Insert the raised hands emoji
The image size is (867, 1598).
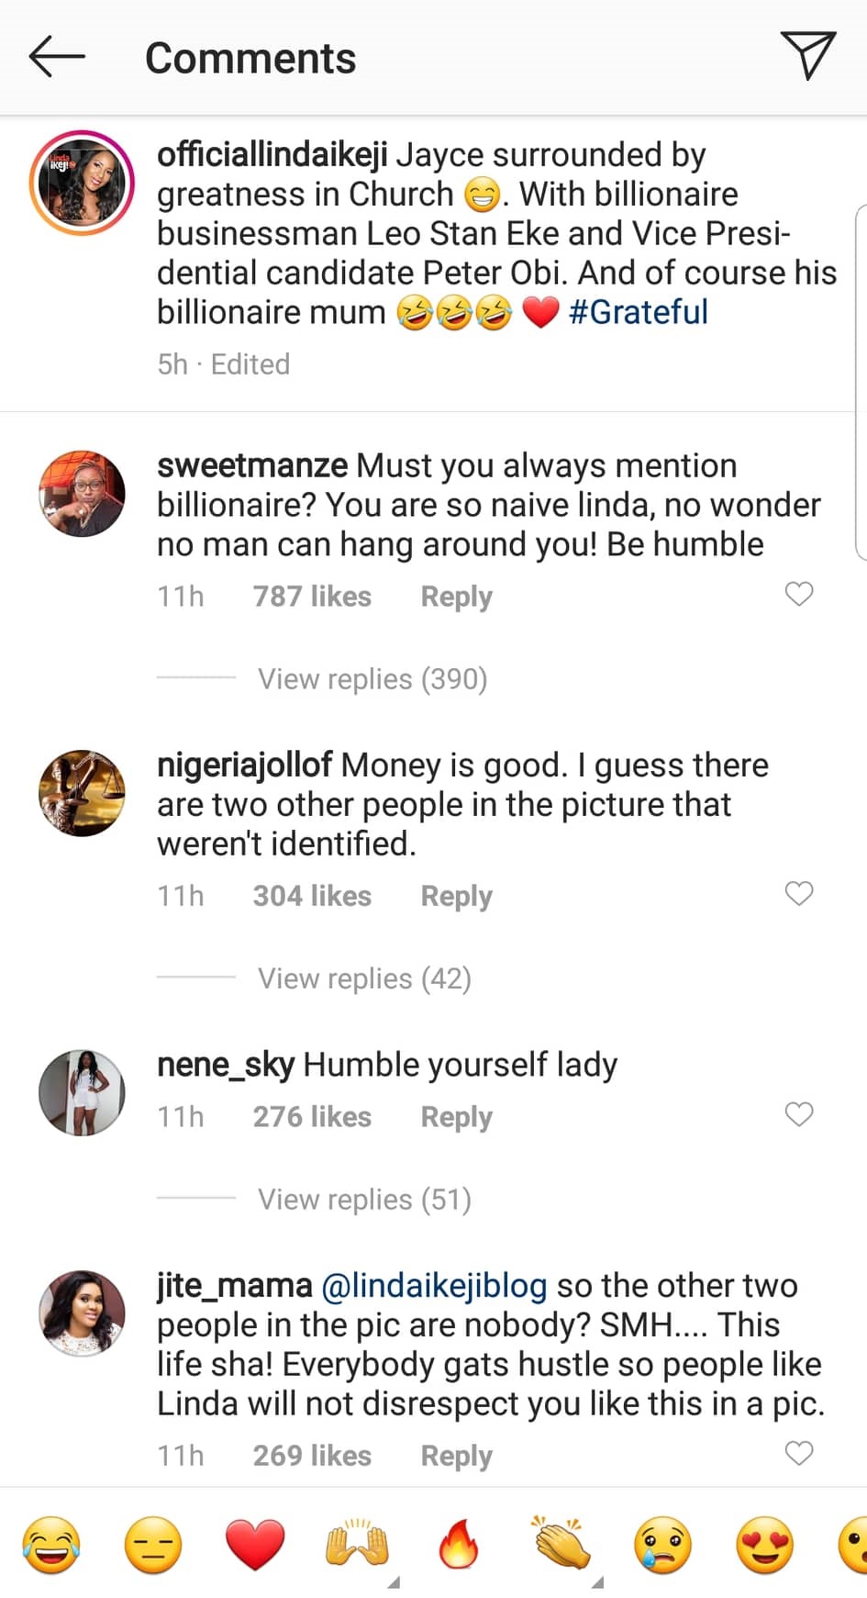[357, 1545]
